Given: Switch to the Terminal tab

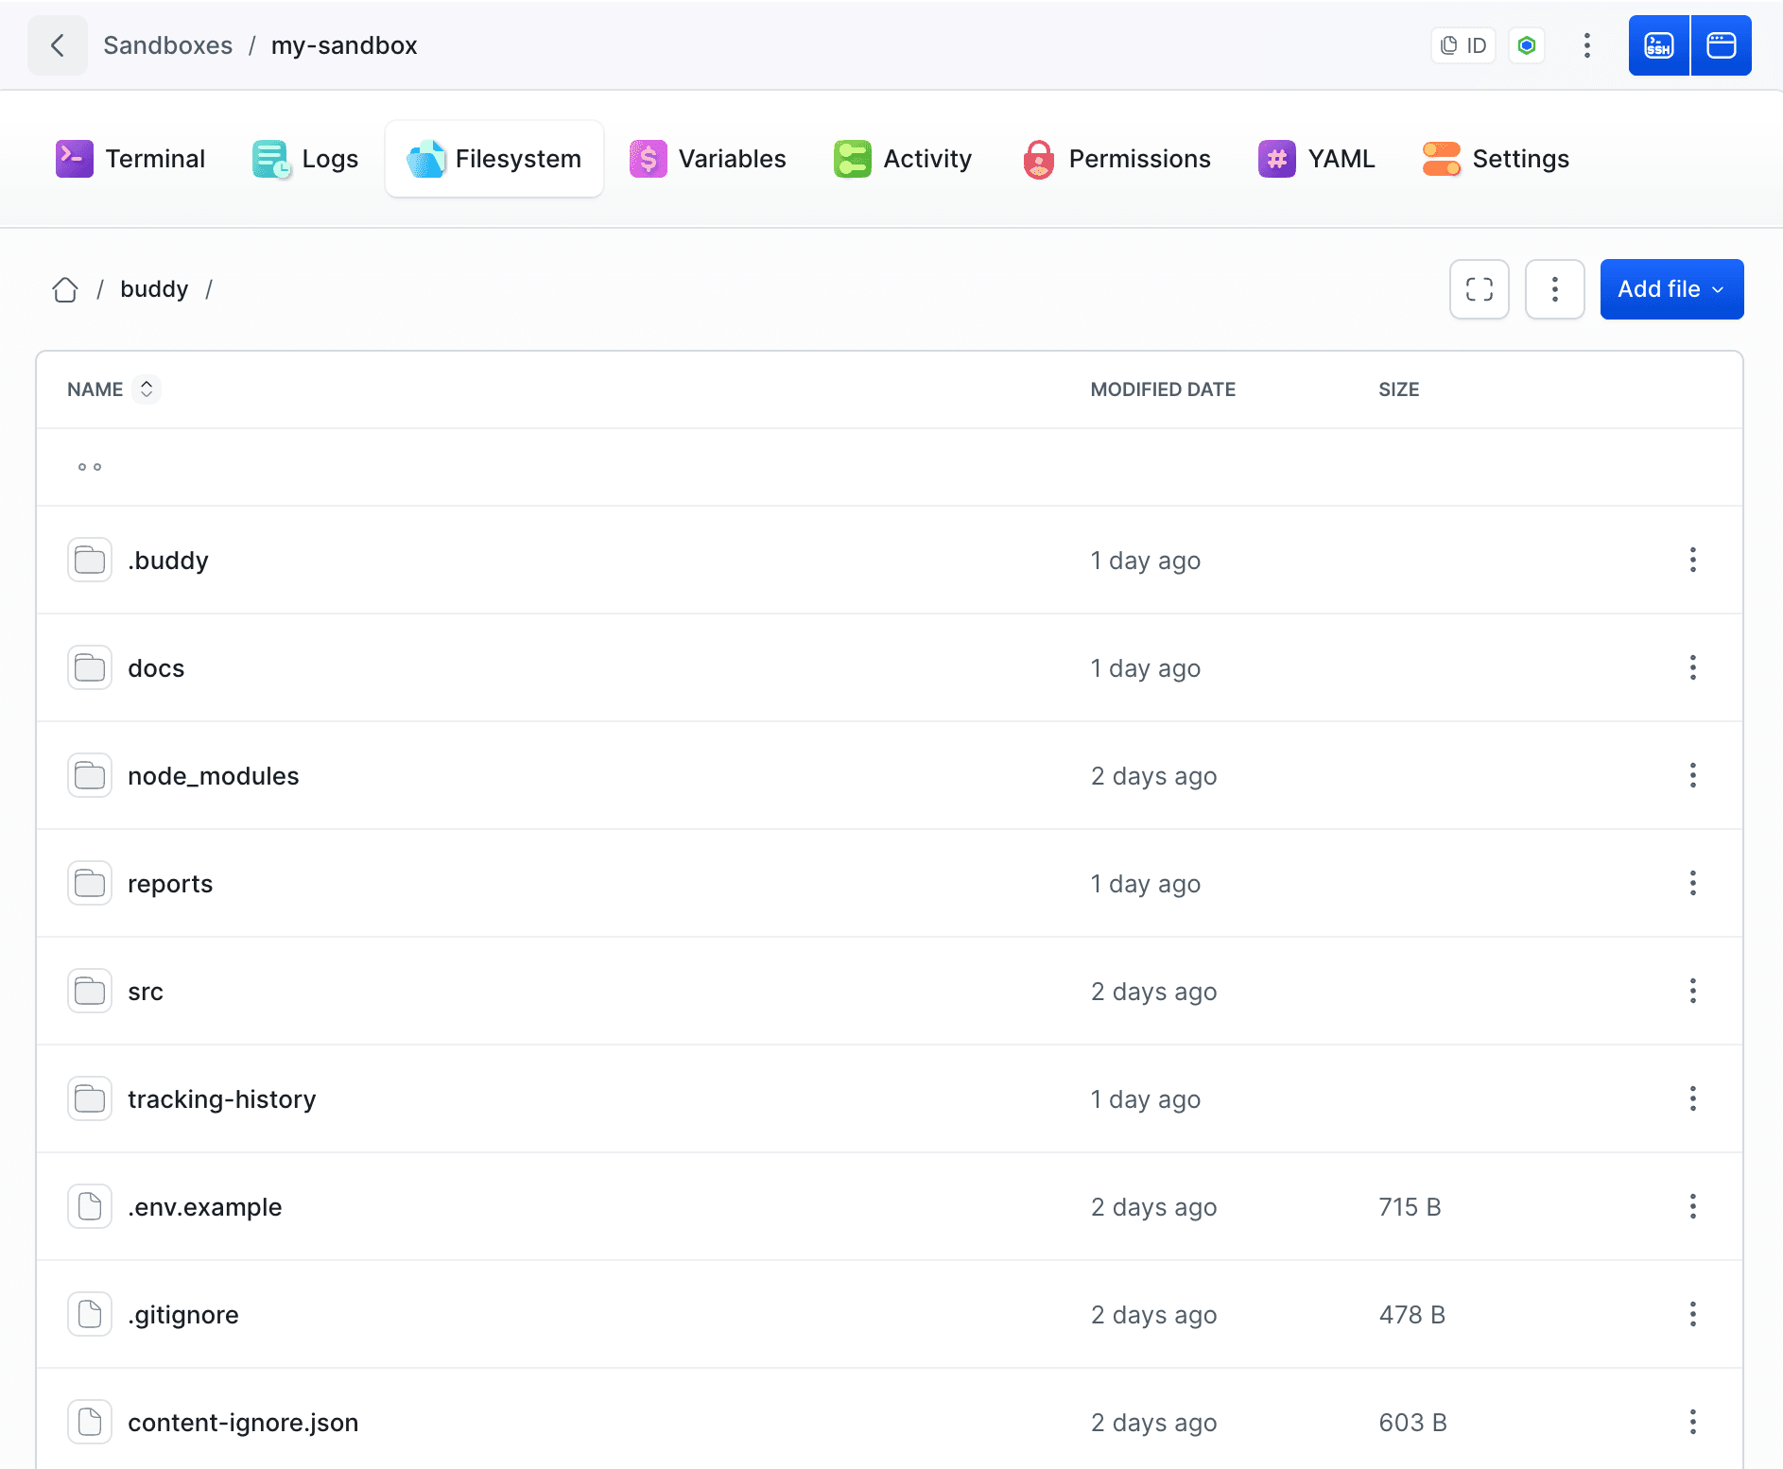Looking at the screenshot, I should (130, 159).
